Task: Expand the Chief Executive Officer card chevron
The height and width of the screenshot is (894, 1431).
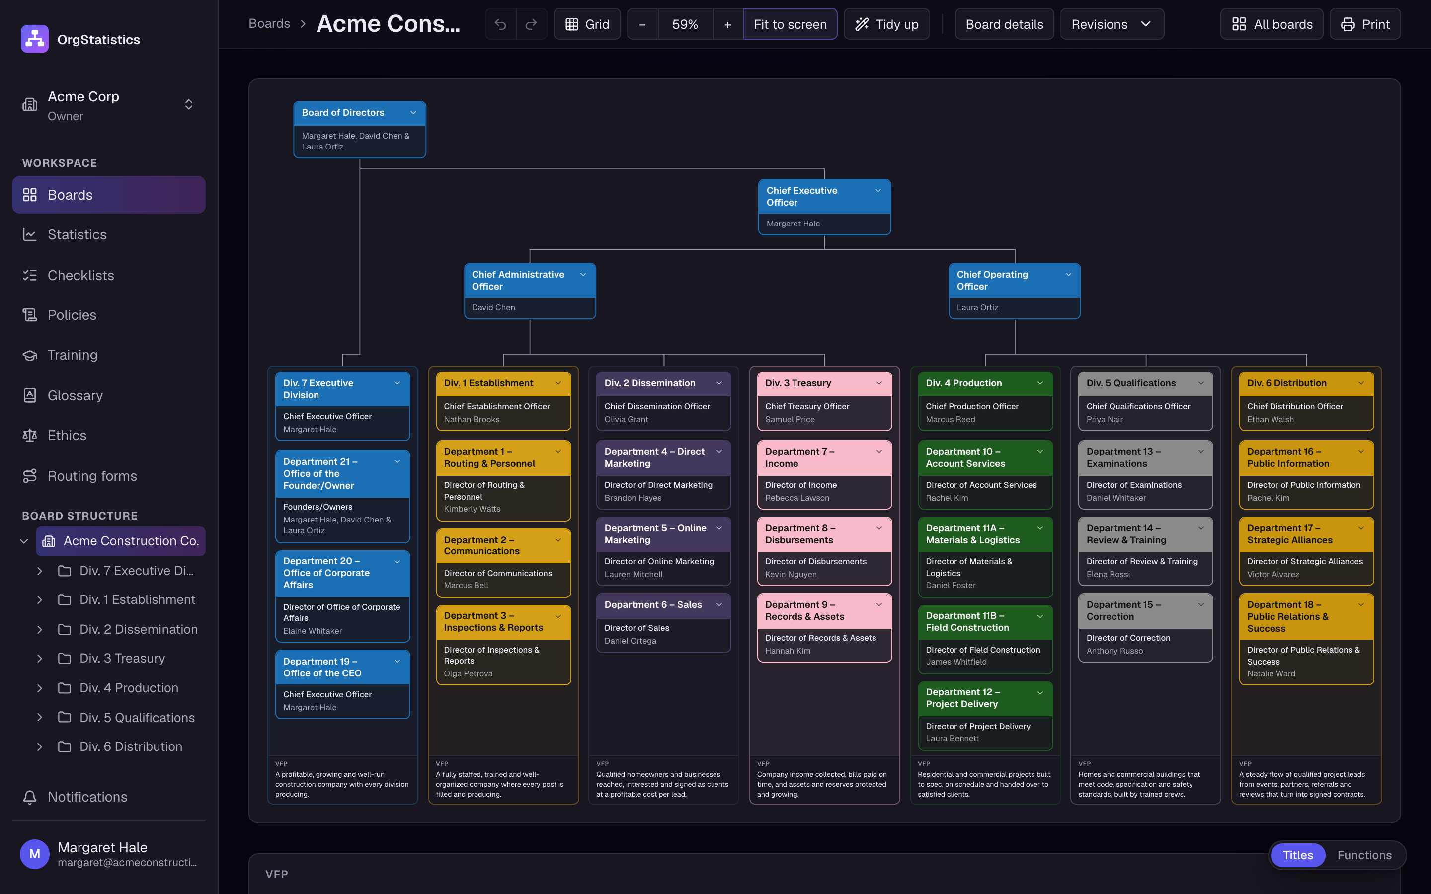Action: pos(878,190)
